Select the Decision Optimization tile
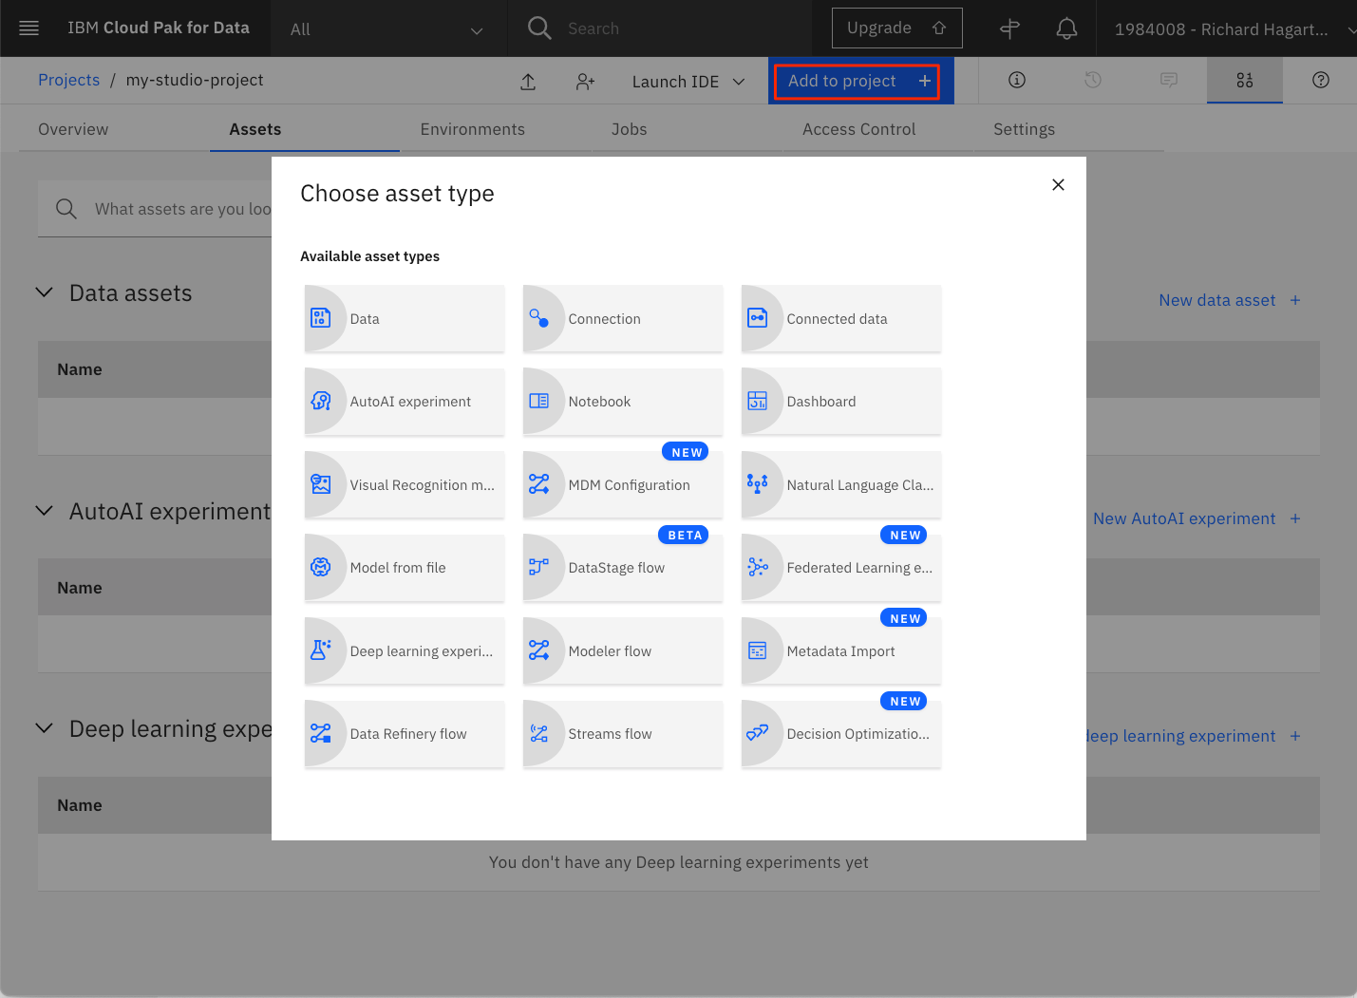The width and height of the screenshot is (1357, 998). (841, 734)
